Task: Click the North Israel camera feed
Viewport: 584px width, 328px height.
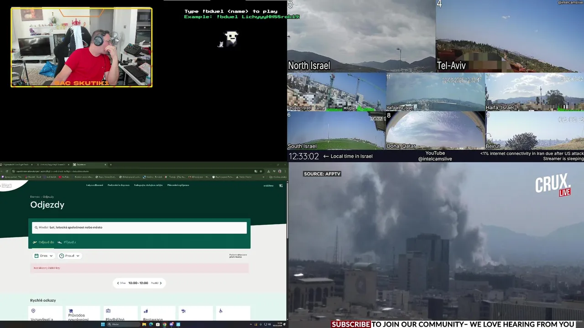Action: tap(361, 36)
